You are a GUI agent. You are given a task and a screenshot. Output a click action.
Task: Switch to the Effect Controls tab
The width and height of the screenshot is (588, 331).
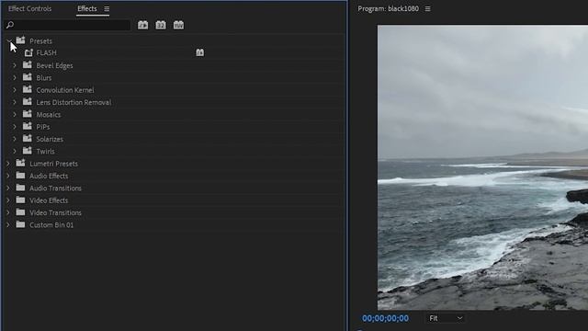click(30, 8)
